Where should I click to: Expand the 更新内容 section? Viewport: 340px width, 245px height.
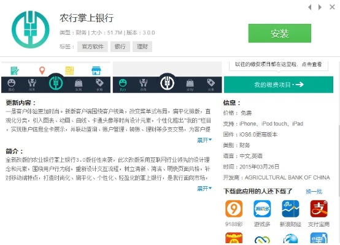[x=204, y=140]
